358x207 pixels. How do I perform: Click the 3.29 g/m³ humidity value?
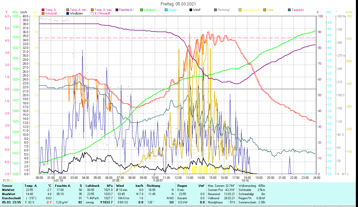[62, 202]
